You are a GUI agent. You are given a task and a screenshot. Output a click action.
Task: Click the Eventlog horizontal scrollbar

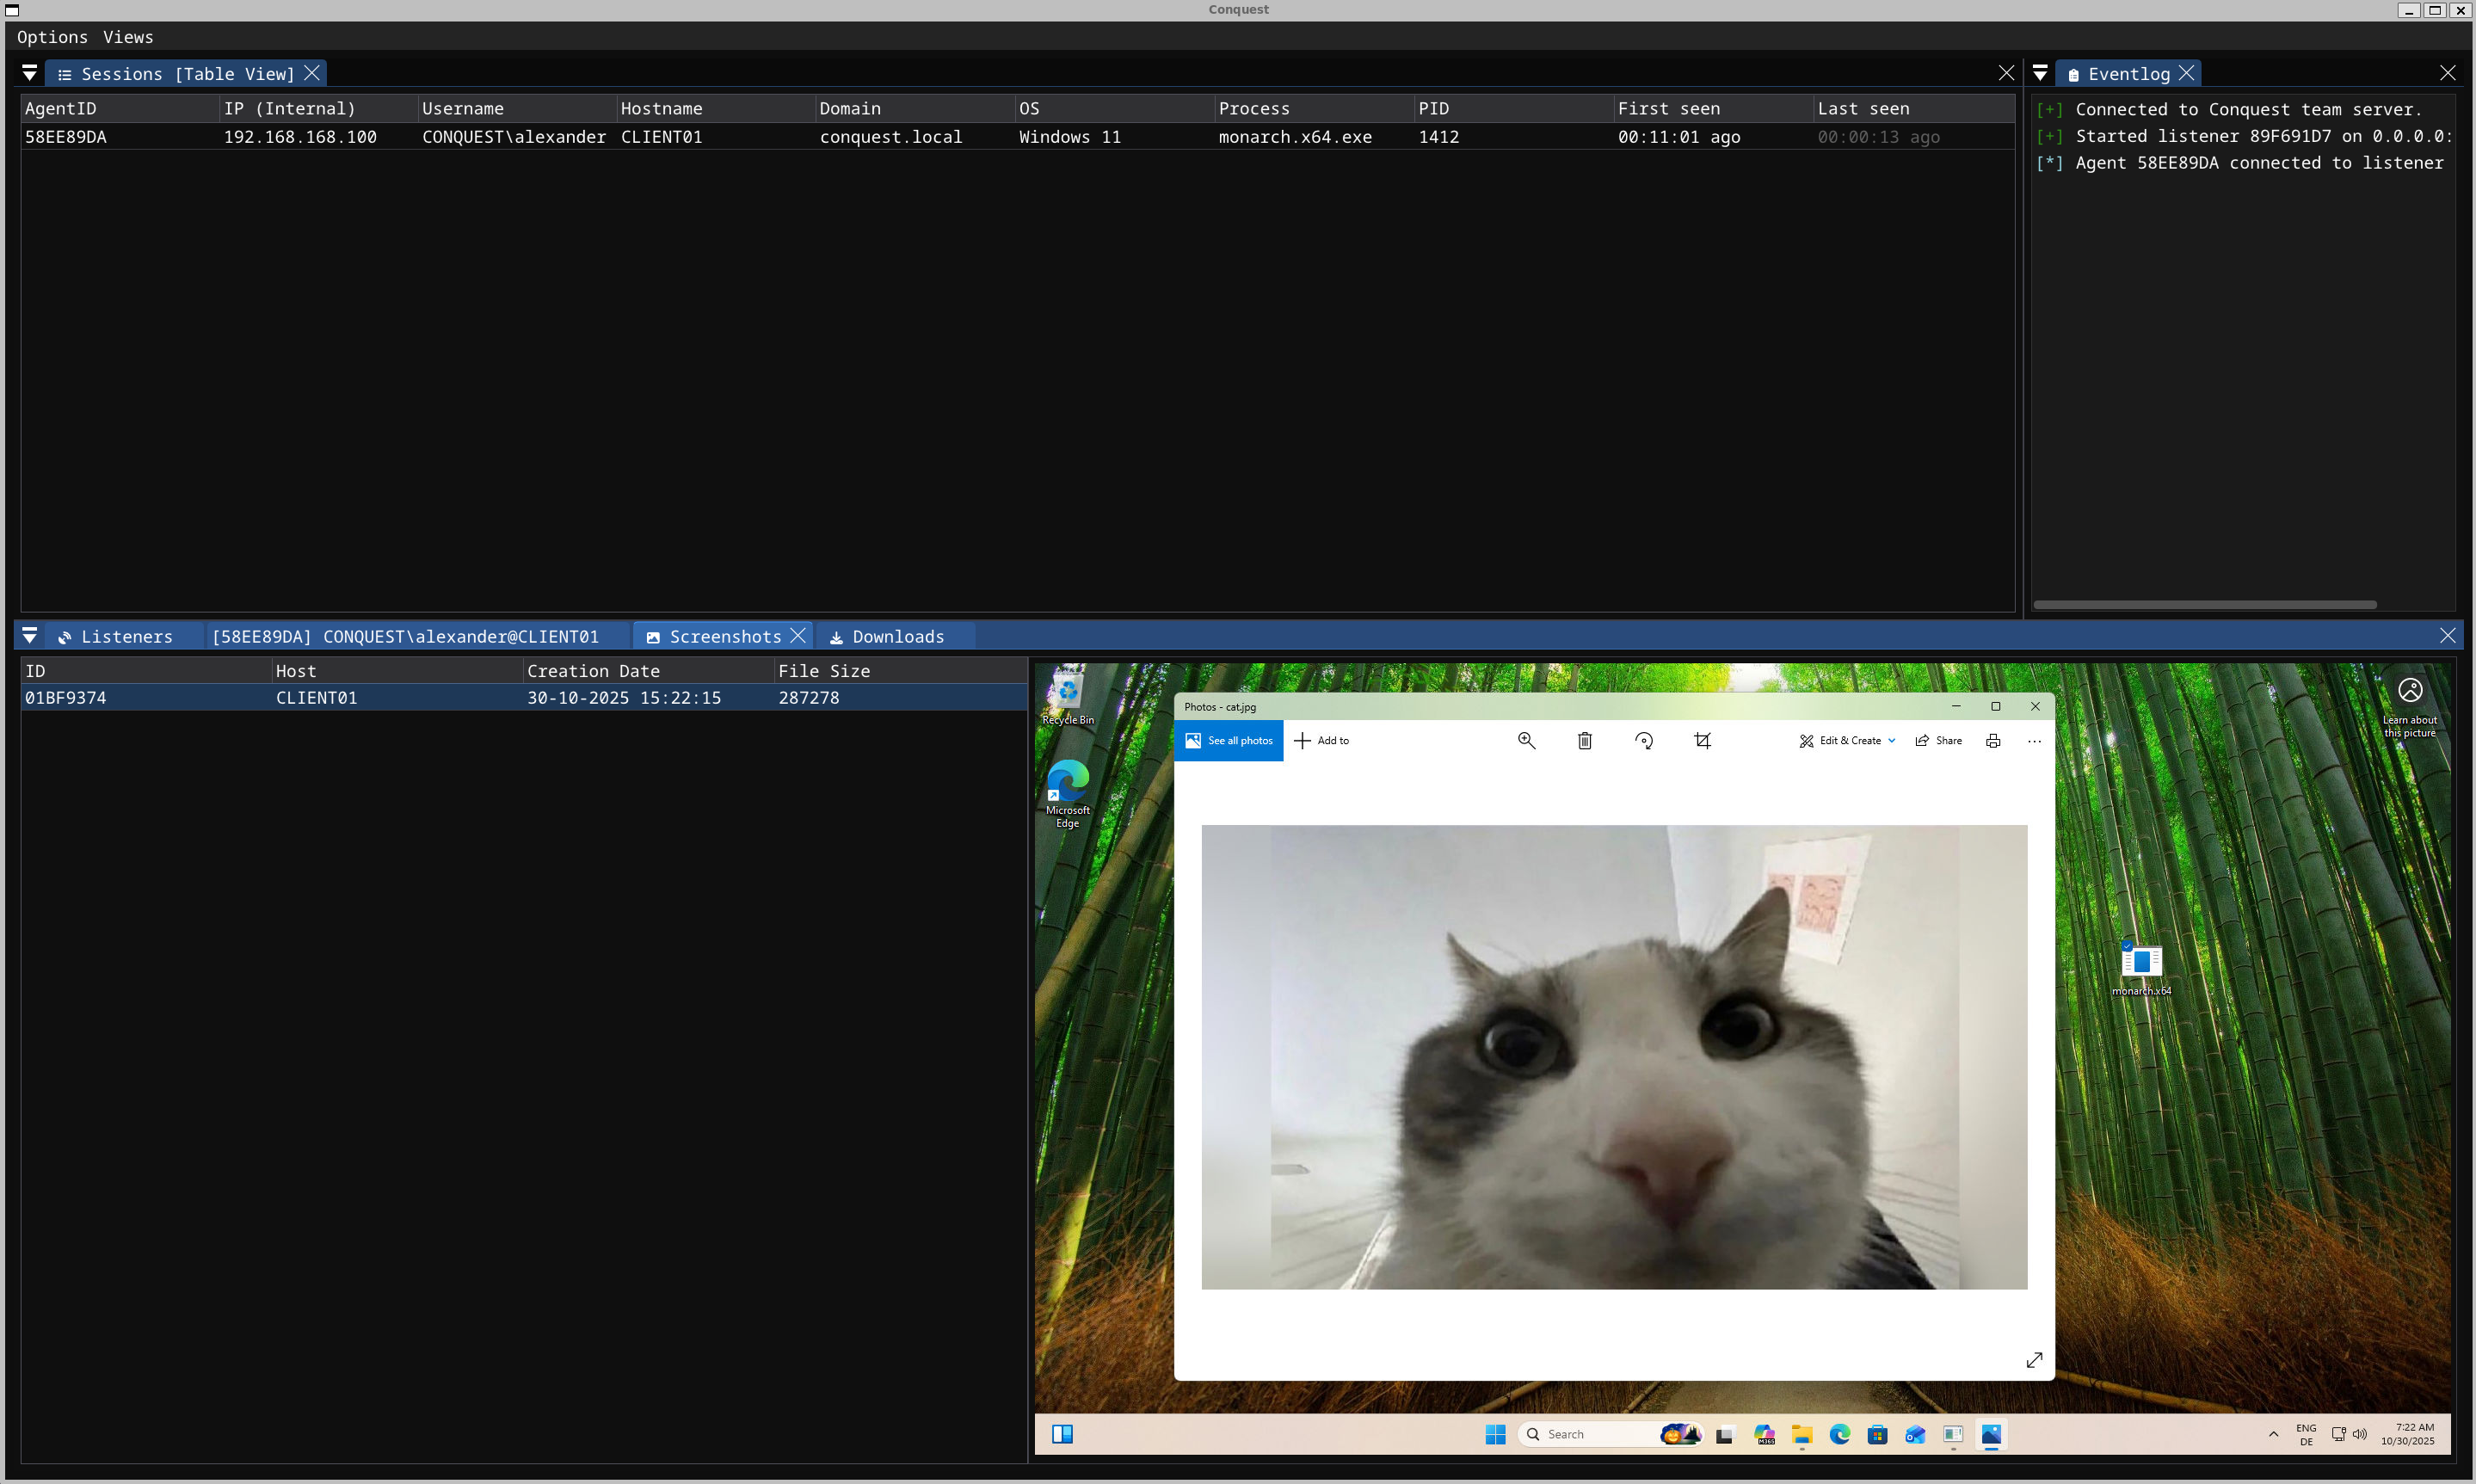(x=2204, y=604)
